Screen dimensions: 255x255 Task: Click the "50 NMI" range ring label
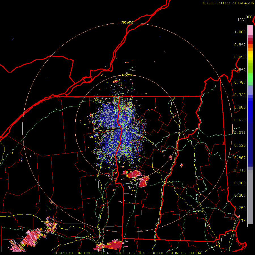[127, 75]
